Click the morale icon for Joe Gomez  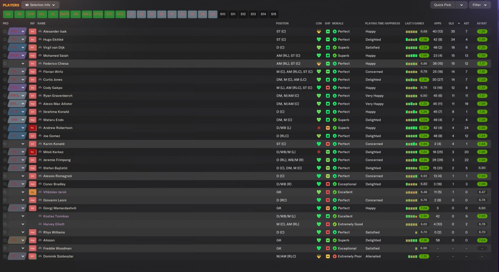coord(334,136)
